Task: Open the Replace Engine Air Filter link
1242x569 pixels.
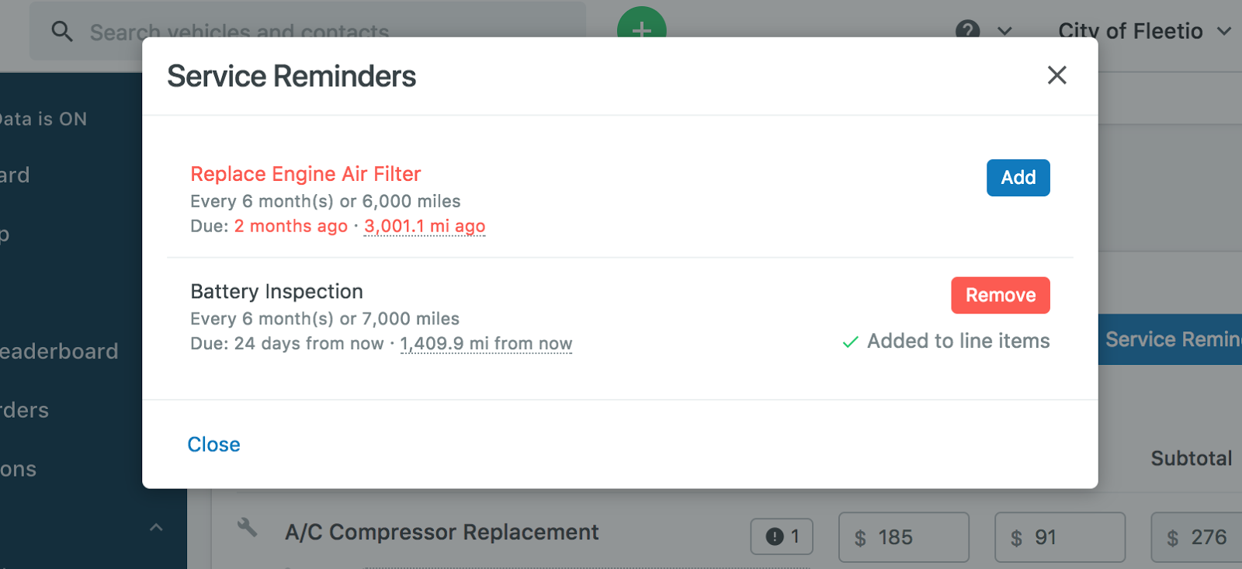Action: 305,174
